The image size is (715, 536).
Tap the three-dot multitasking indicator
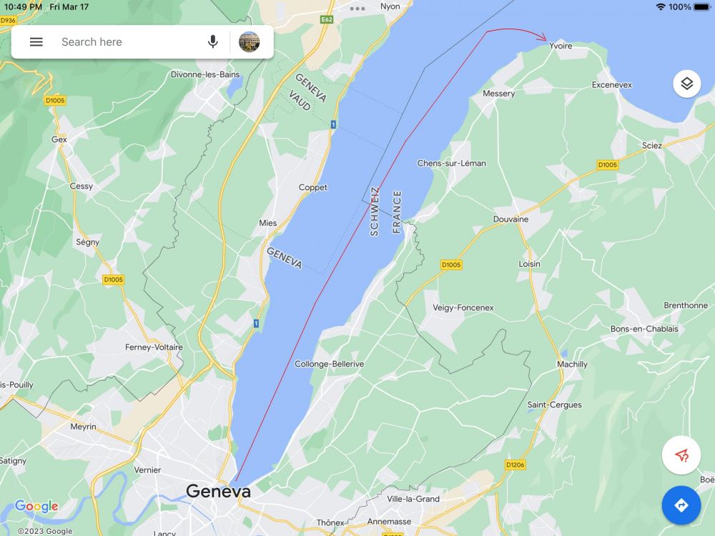pos(357,9)
